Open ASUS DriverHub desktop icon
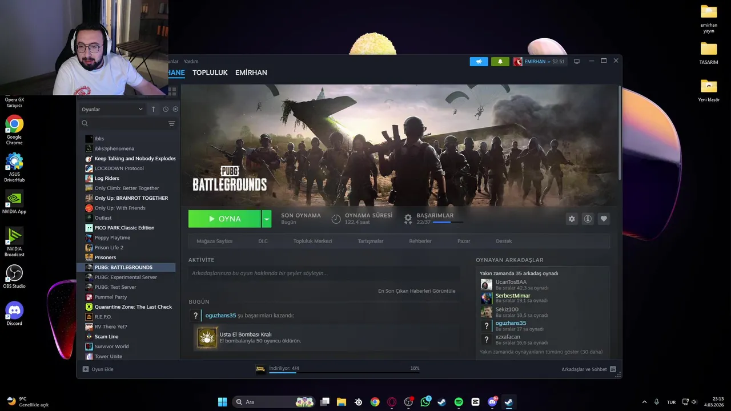This screenshot has height=411, width=731. coord(14,167)
